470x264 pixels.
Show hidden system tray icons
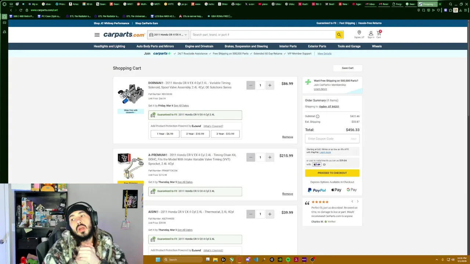pyautogui.click(x=437, y=260)
